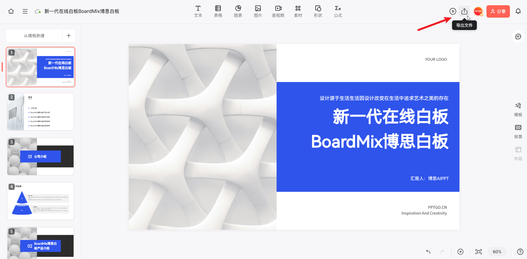Add a new slide with the plus button
527x259 pixels.
68,36
